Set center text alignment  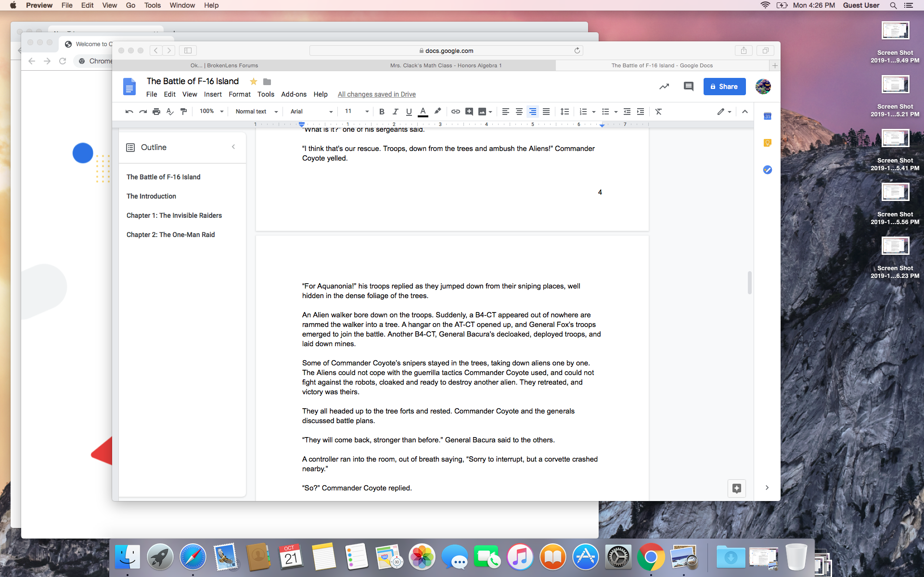pyautogui.click(x=519, y=112)
